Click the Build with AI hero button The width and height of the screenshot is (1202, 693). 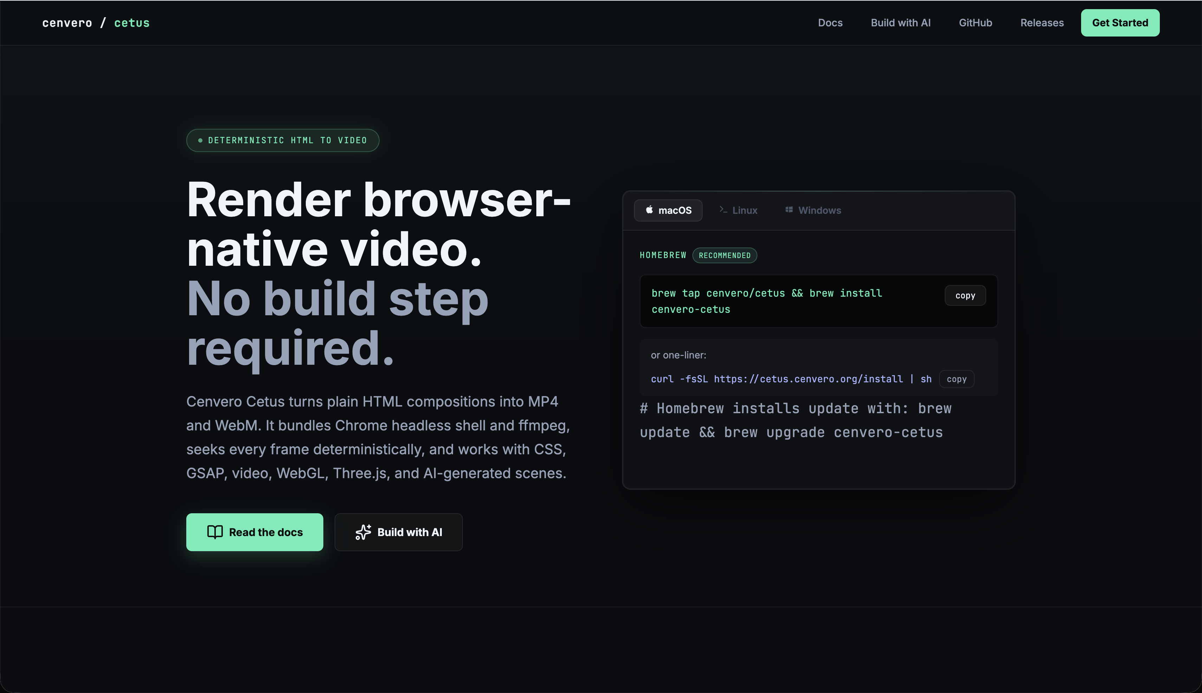point(398,532)
